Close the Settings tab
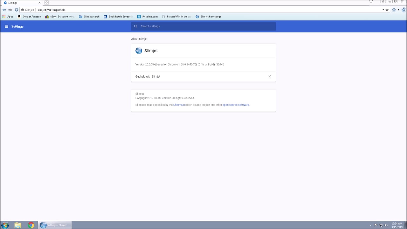This screenshot has height=229, width=407. pyautogui.click(x=39, y=3)
